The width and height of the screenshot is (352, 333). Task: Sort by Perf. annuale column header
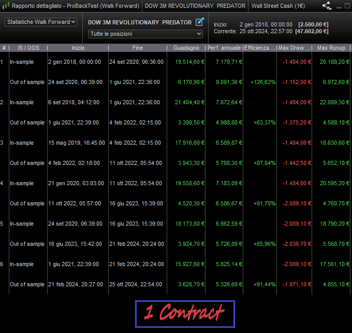(224, 48)
